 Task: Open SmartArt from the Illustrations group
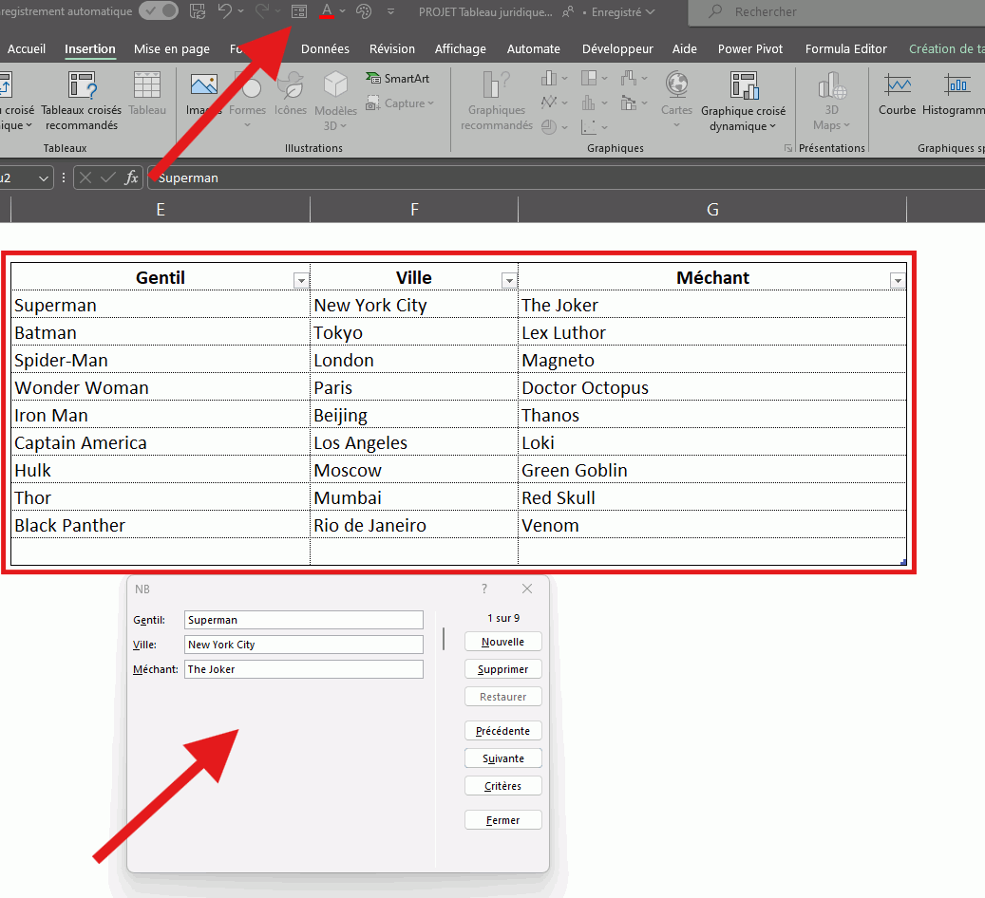(x=399, y=79)
